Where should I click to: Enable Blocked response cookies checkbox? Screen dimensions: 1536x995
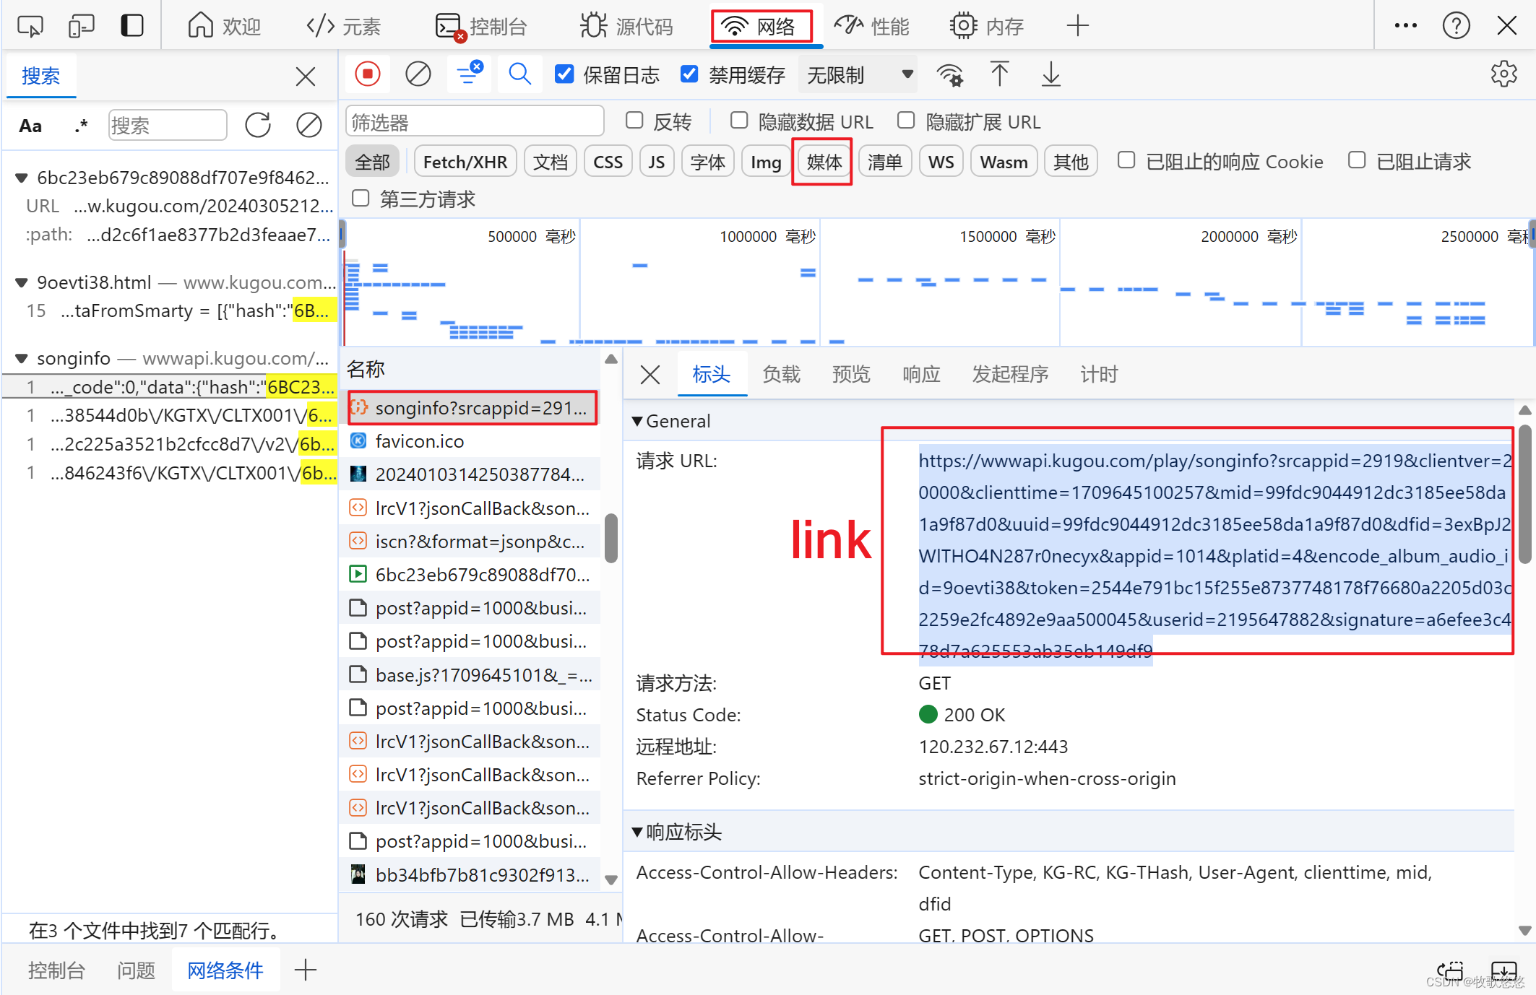[x=1126, y=160]
